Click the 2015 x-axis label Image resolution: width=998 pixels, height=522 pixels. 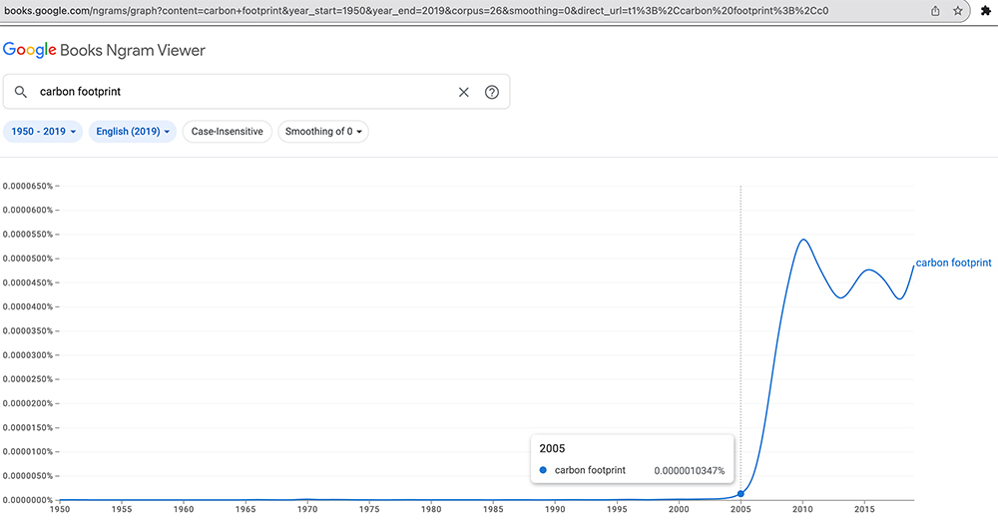click(x=864, y=509)
